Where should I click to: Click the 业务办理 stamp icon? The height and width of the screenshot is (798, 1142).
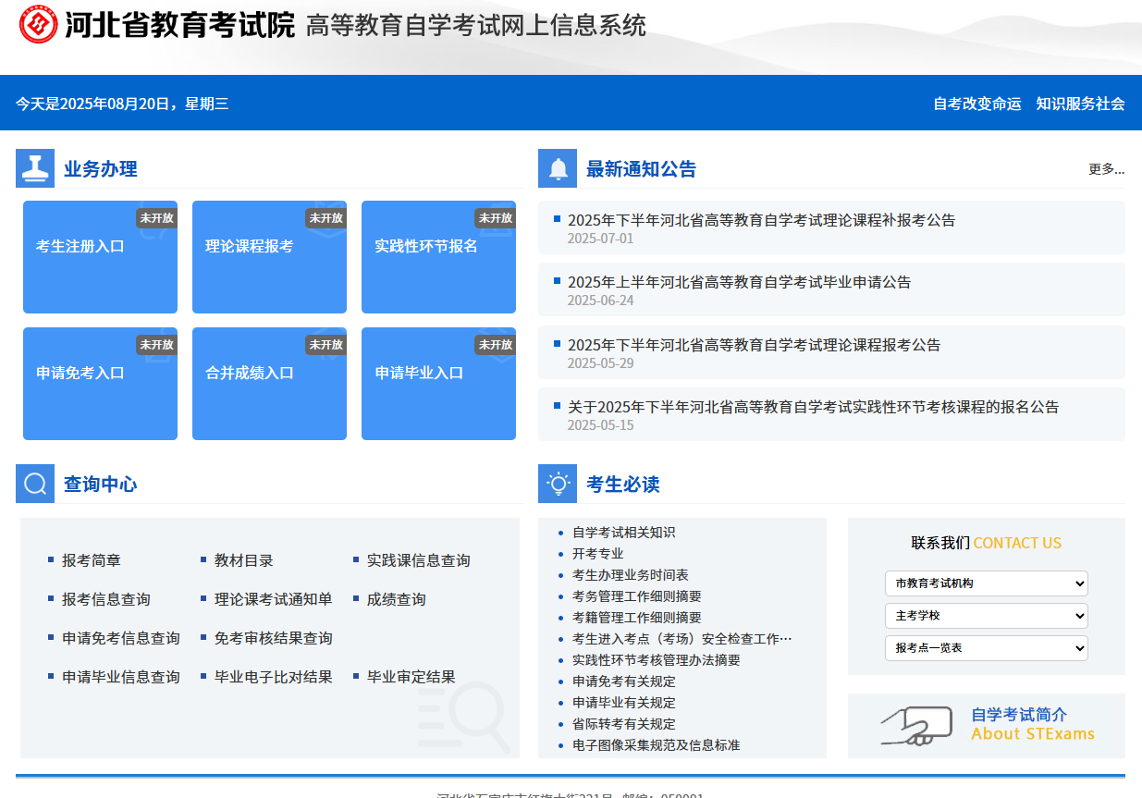coord(35,168)
